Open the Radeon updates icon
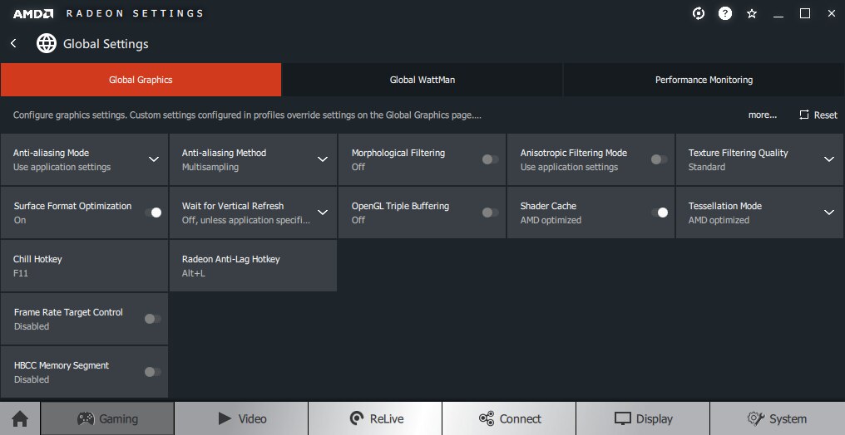The height and width of the screenshot is (435, 845). click(699, 13)
